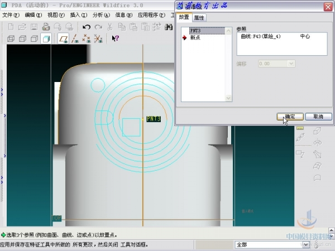Image resolution: width=335 pixels, height=251 pixels.
Task: Open the 全部 selection filter dropdown
Action: tap(305, 245)
